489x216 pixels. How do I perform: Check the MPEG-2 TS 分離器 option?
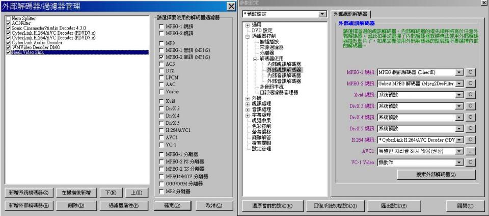(x=161, y=169)
